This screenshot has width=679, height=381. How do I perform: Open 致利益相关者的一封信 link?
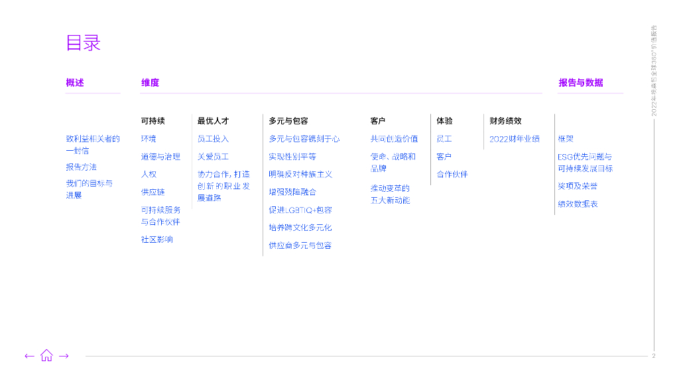tap(93, 144)
